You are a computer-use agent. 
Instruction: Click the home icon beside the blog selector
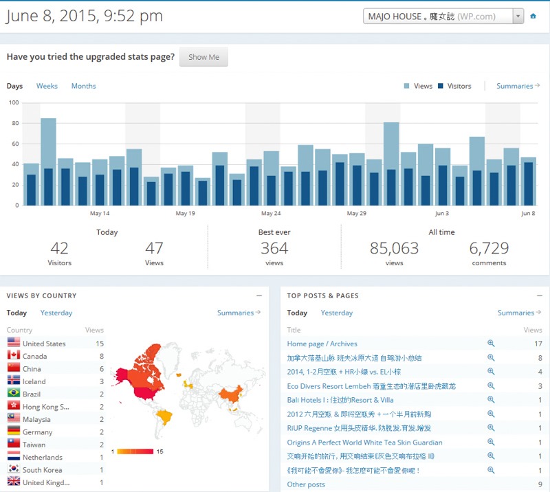click(x=533, y=16)
